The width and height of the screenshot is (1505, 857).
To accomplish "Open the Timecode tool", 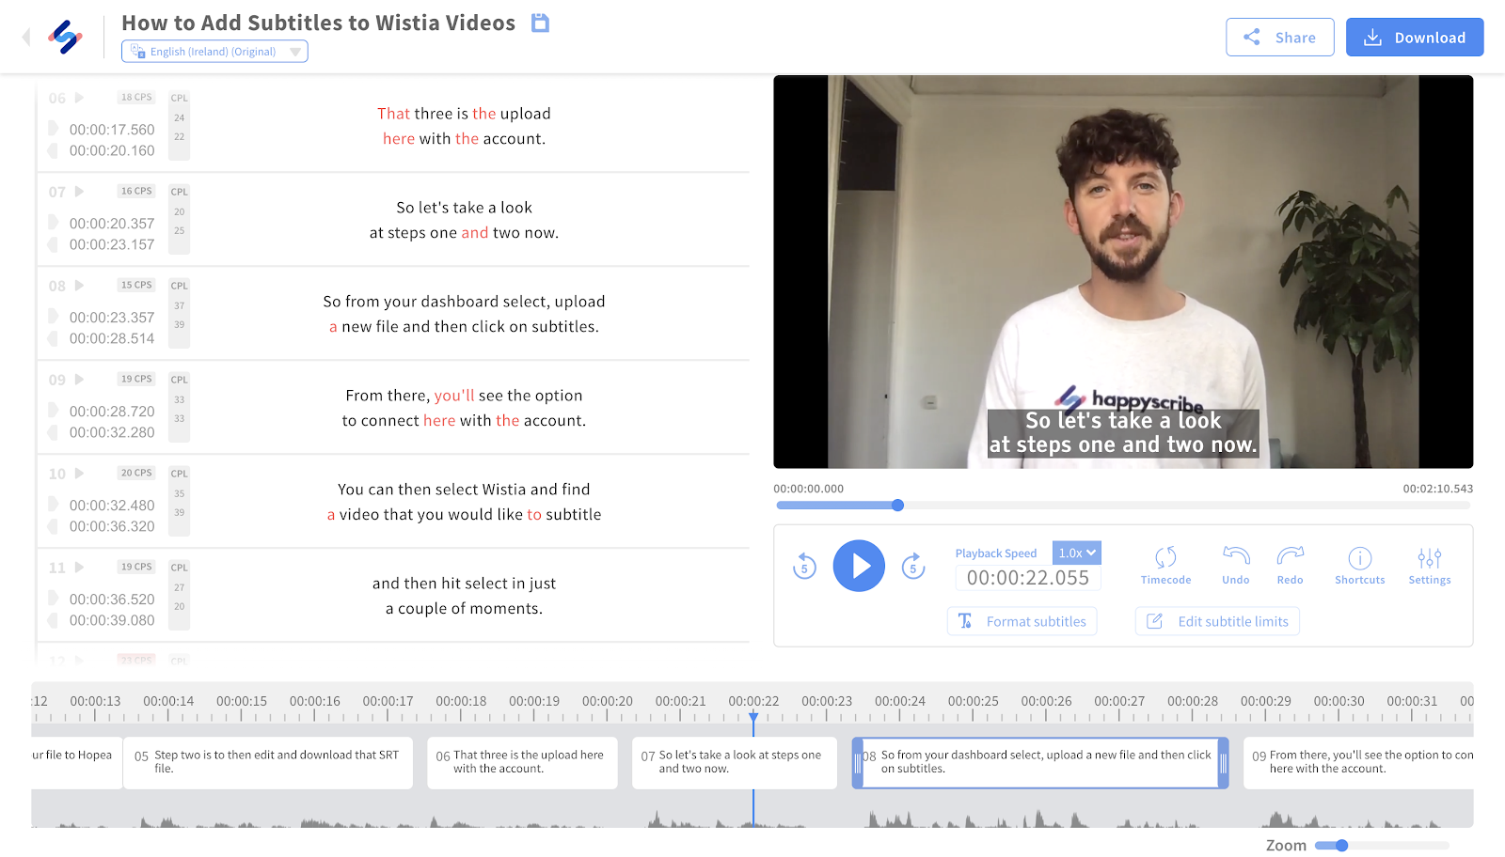I will click(1165, 565).
